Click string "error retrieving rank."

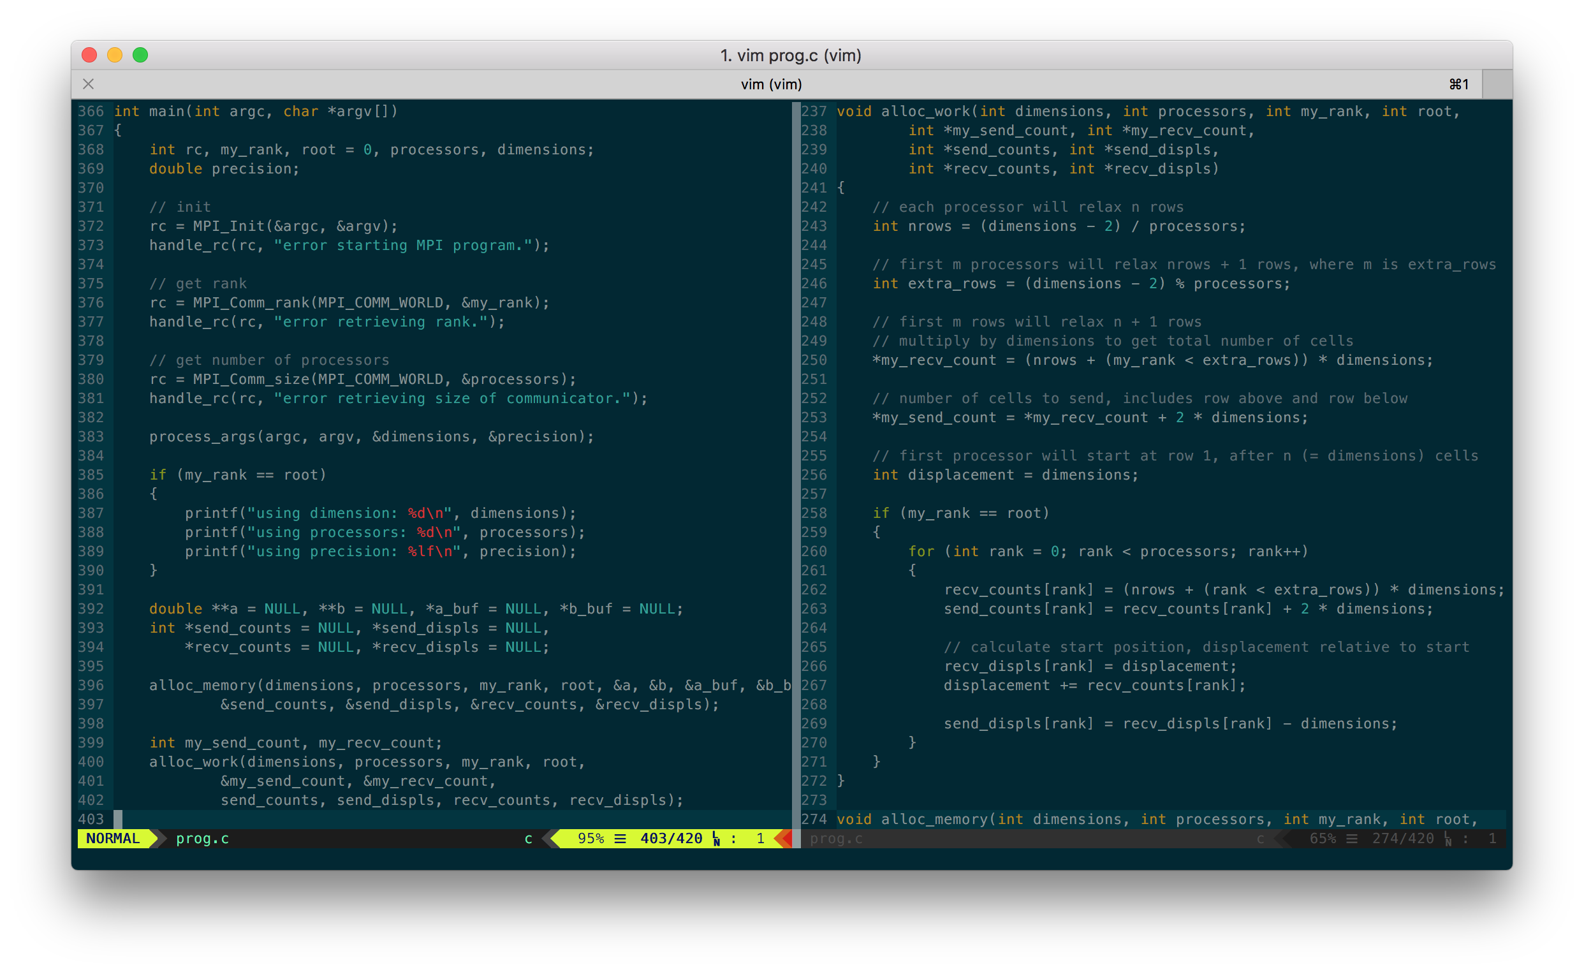pyautogui.click(x=381, y=321)
